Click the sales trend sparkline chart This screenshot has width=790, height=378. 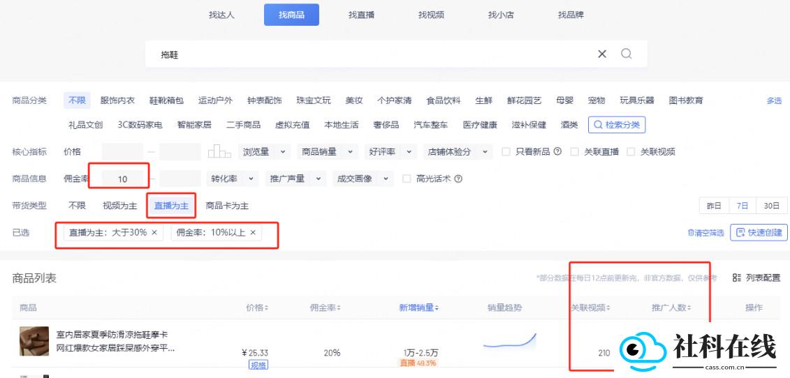(509, 342)
